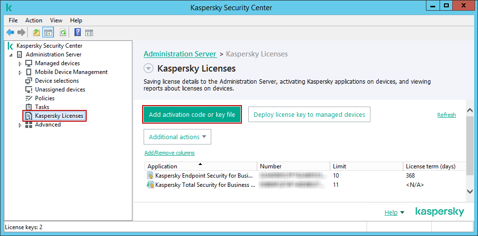Open the Add/Remove columns link
Image resolution: width=478 pixels, height=236 pixels.
[x=169, y=153]
